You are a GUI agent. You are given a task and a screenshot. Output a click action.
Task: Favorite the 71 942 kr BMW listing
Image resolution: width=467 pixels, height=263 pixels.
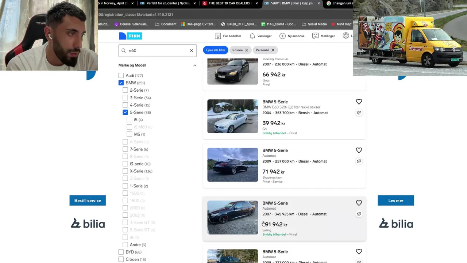359,150
